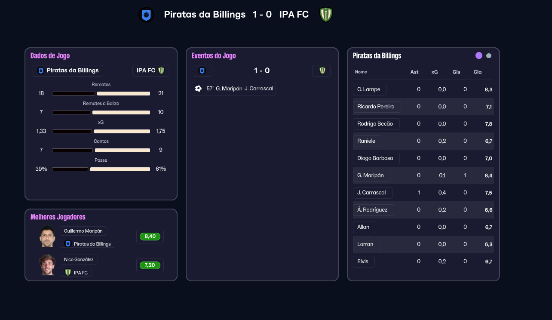Click Guillermo Maripán's 8,40 rating badge
Screen dimensions: 552x320
(150, 237)
